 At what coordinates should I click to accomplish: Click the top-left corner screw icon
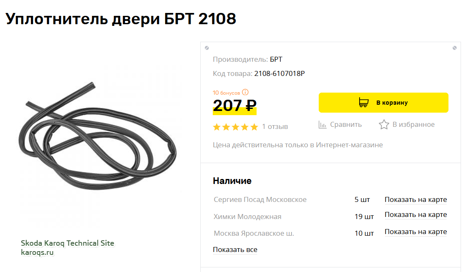coord(207,48)
